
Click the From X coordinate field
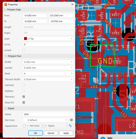click(x=35, y=15)
